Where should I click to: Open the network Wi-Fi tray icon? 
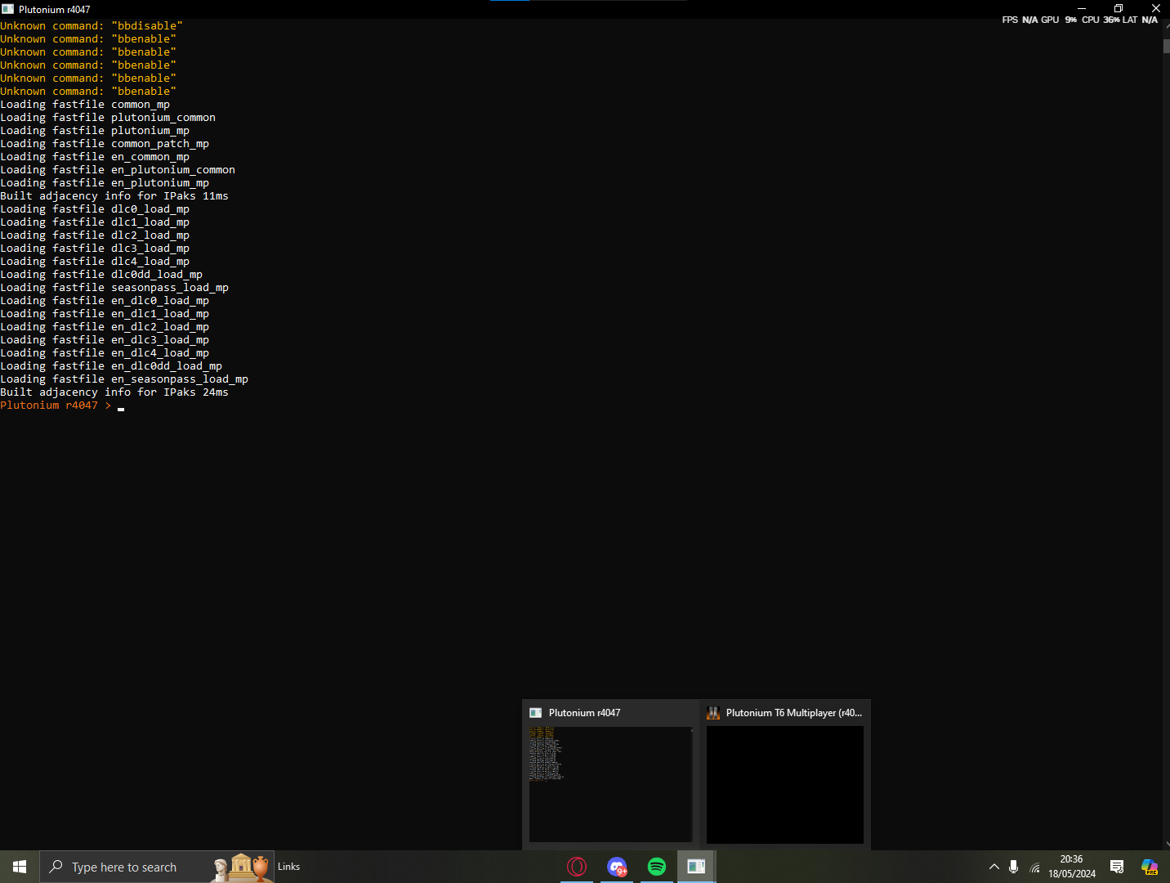click(x=1035, y=867)
